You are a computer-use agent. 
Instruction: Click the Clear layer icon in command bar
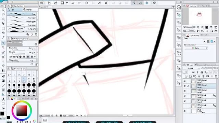pyautogui.click(x=87, y=3)
